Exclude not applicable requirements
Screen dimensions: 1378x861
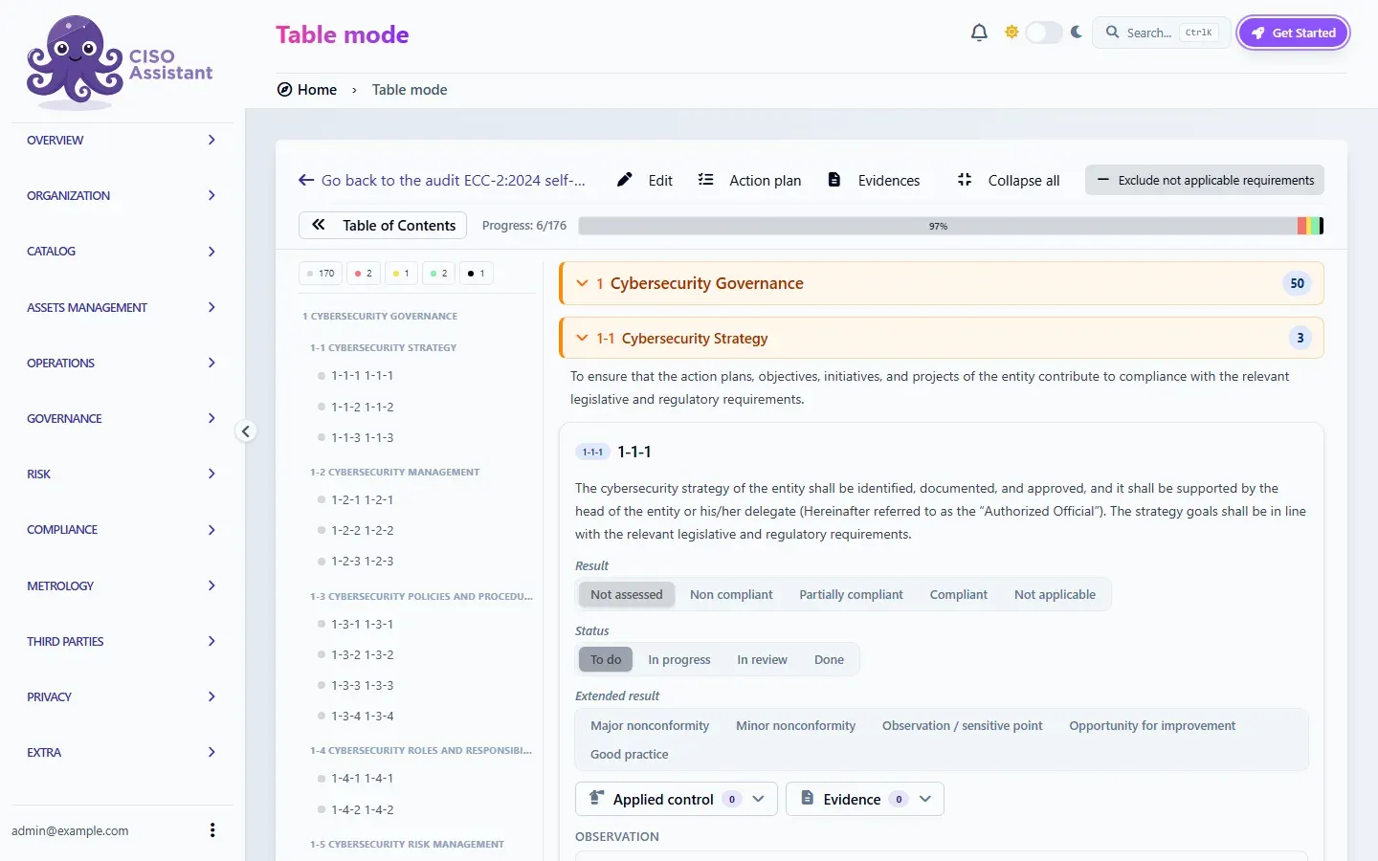(x=1205, y=180)
